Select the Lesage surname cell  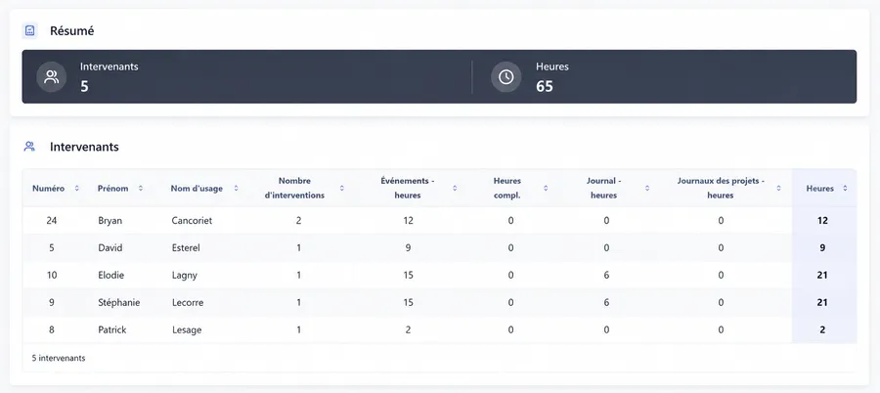[187, 330]
